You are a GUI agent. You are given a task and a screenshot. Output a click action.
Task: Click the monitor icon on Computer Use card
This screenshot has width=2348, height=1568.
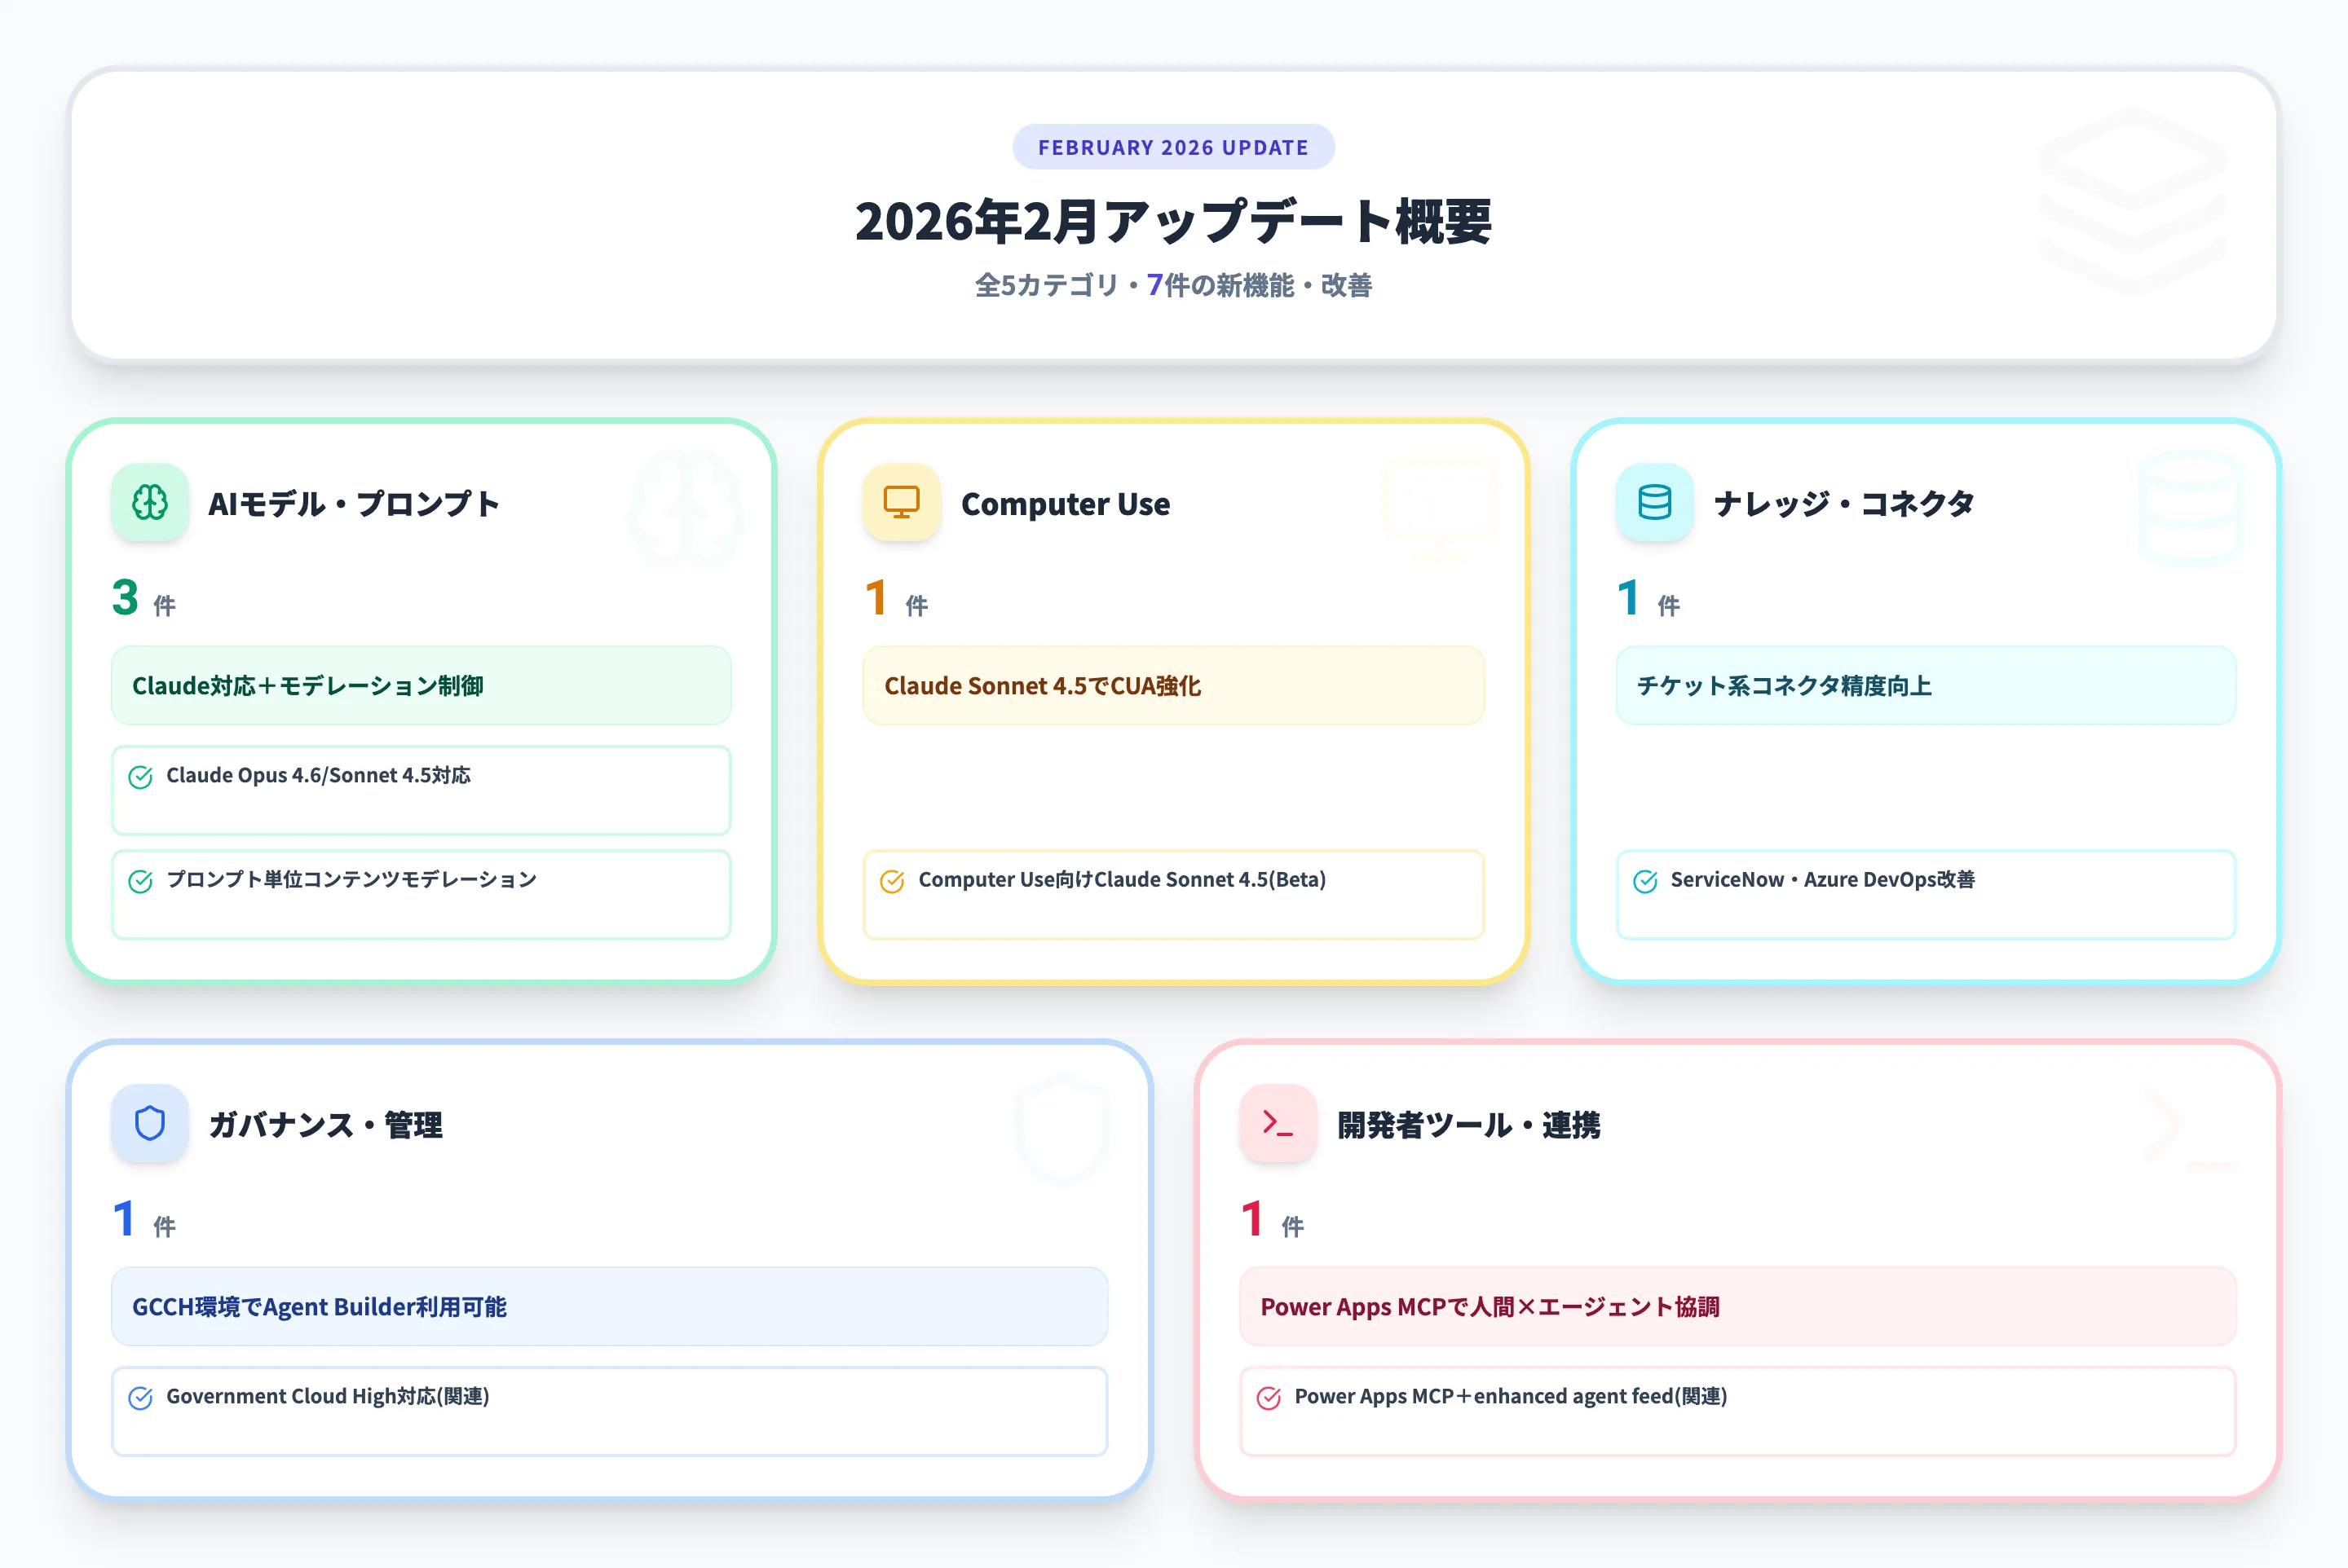point(900,503)
